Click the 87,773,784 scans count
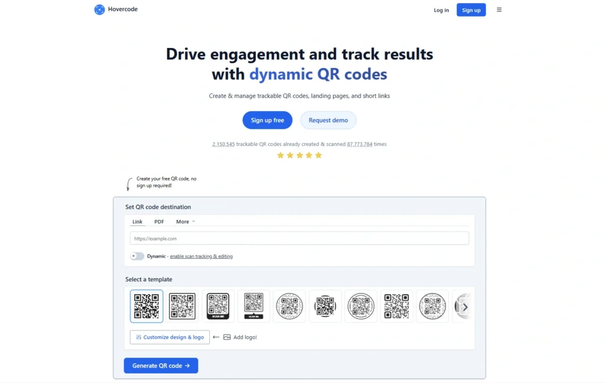 point(360,144)
